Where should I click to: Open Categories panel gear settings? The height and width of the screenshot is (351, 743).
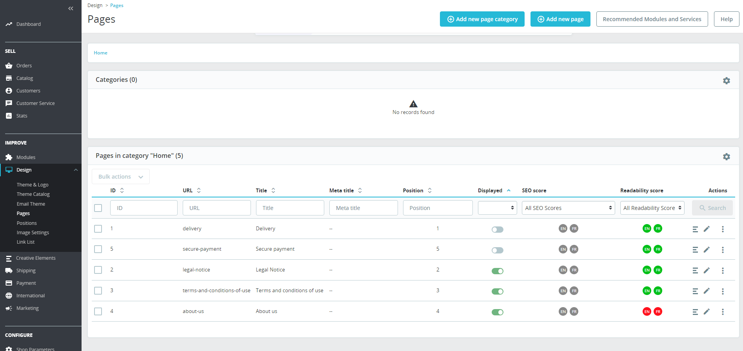[727, 80]
